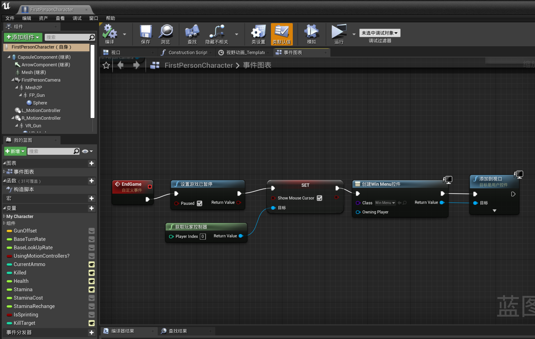Start simulation with 模拟 icon
The height and width of the screenshot is (339, 535).
click(x=311, y=34)
